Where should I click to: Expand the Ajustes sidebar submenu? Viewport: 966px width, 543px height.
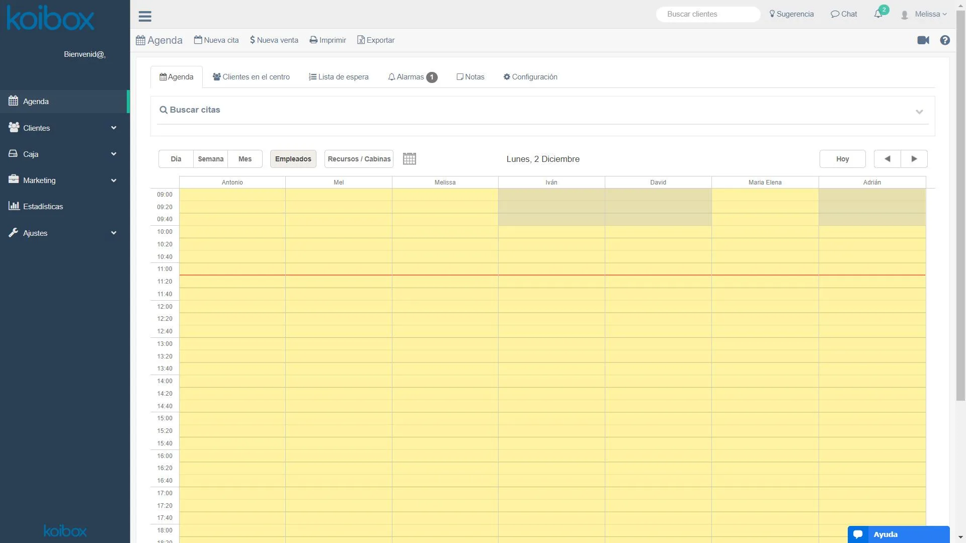click(114, 233)
